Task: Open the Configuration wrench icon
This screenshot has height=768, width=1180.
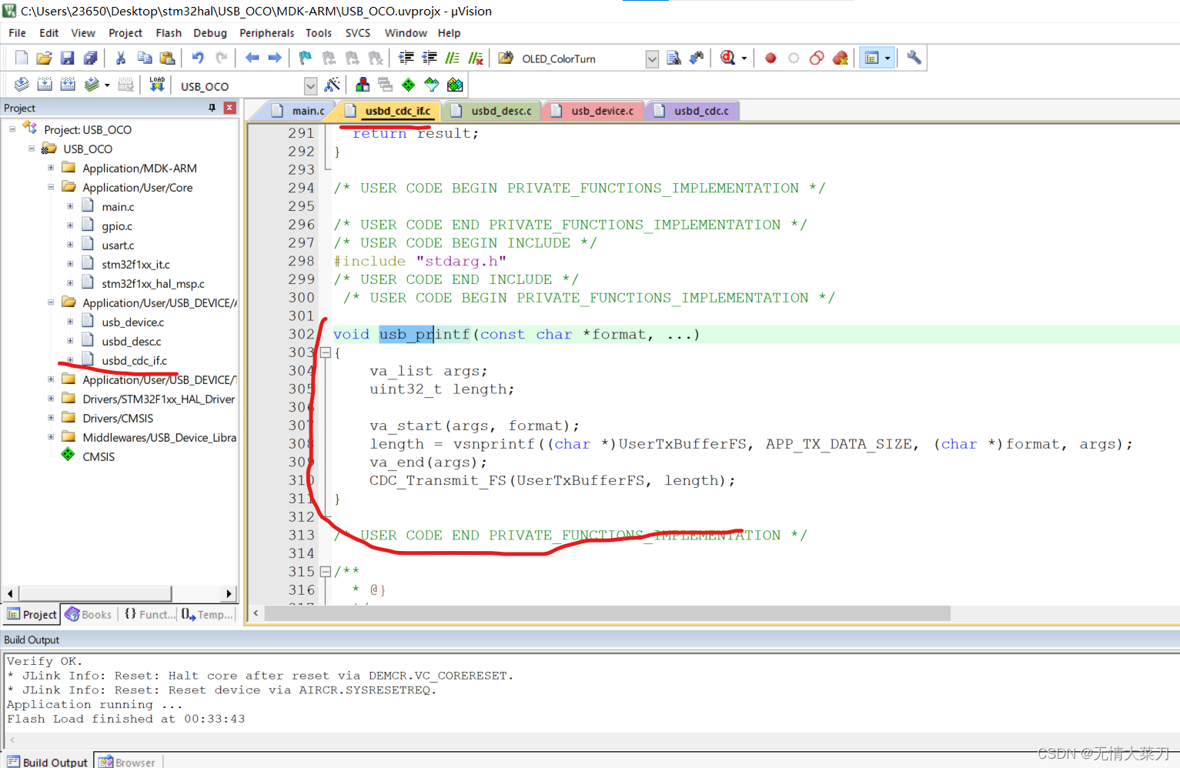Action: coord(914,58)
